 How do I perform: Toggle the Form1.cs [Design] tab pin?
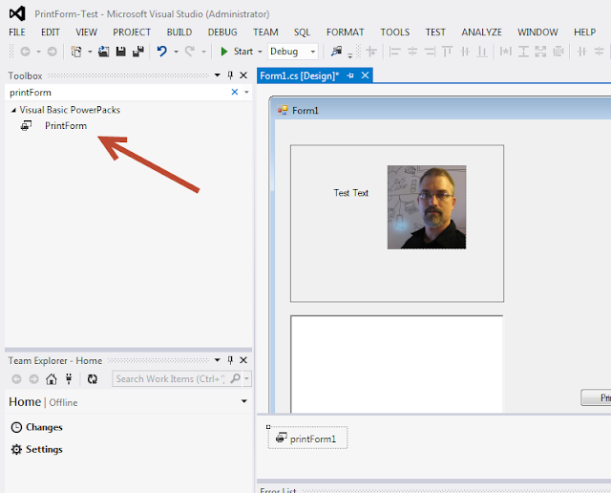point(350,75)
